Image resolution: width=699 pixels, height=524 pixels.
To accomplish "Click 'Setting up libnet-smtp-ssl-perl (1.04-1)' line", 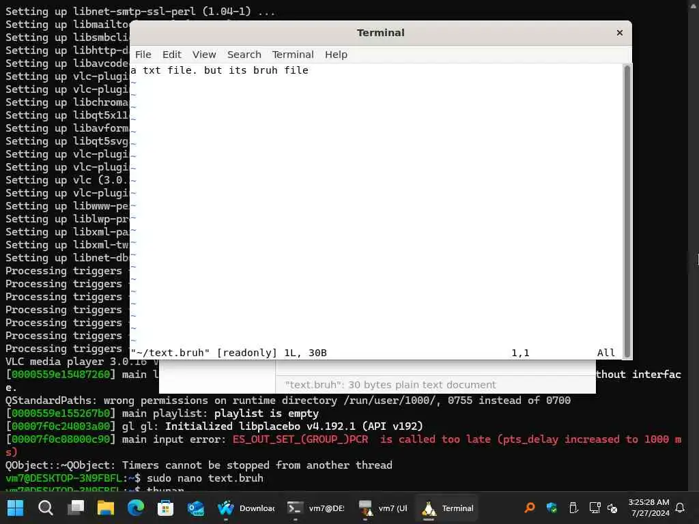I will [x=140, y=12].
